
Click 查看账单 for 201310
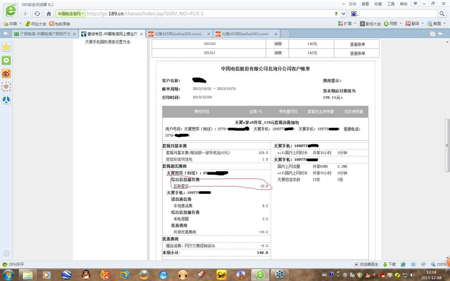pos(357,44)
